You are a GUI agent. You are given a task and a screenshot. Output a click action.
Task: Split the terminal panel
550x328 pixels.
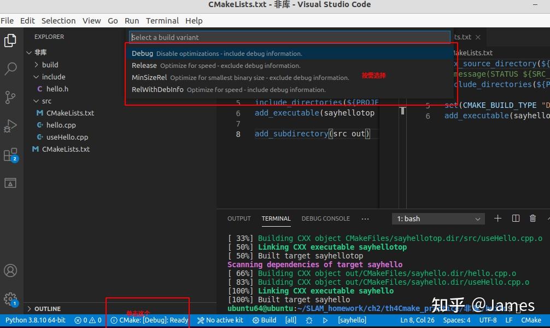pos(516,218)
